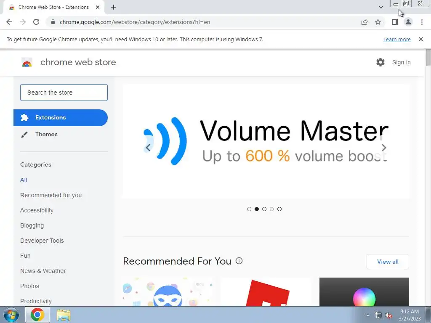431x323 pixels.
Task: Focus the Search the store field
Action: [64, 93]
